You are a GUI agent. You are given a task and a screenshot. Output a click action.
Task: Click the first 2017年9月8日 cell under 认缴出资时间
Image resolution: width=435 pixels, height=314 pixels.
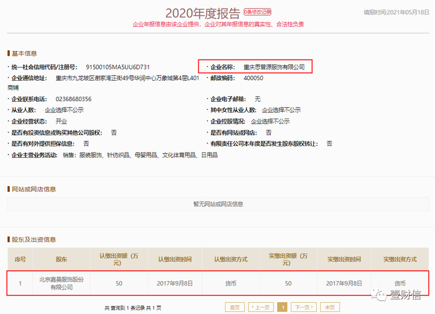tap(175, 284)
